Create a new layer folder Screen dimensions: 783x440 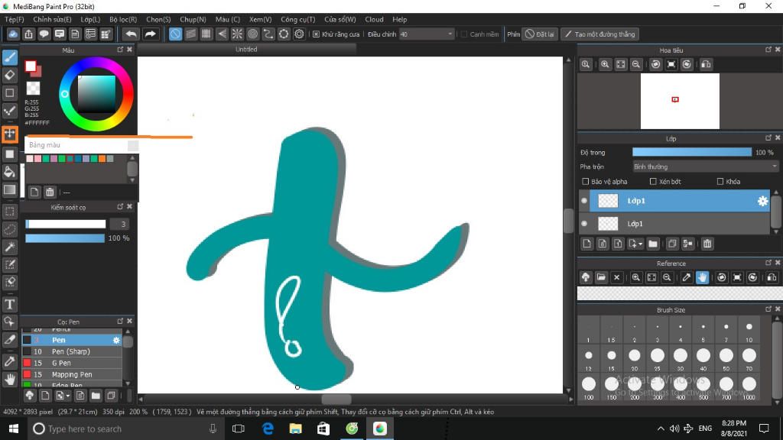coord(653,244)
